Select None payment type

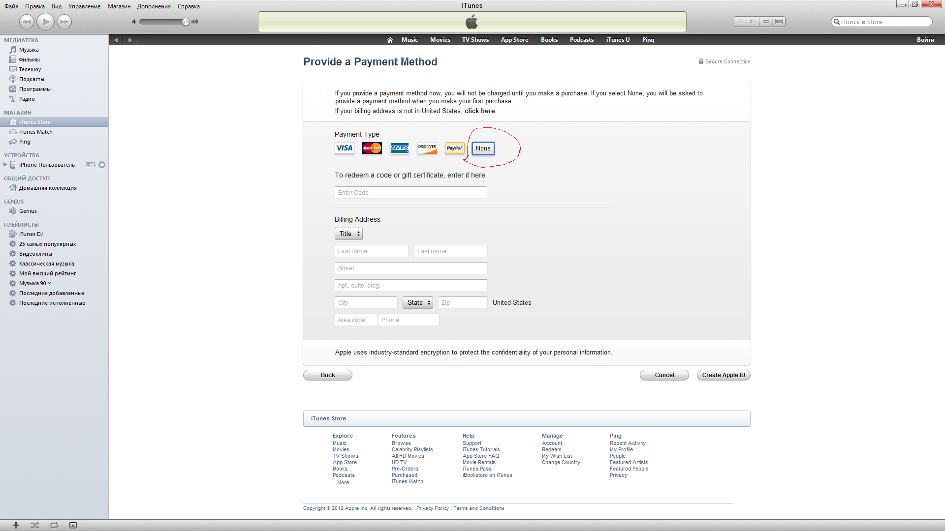coord(483,148)
